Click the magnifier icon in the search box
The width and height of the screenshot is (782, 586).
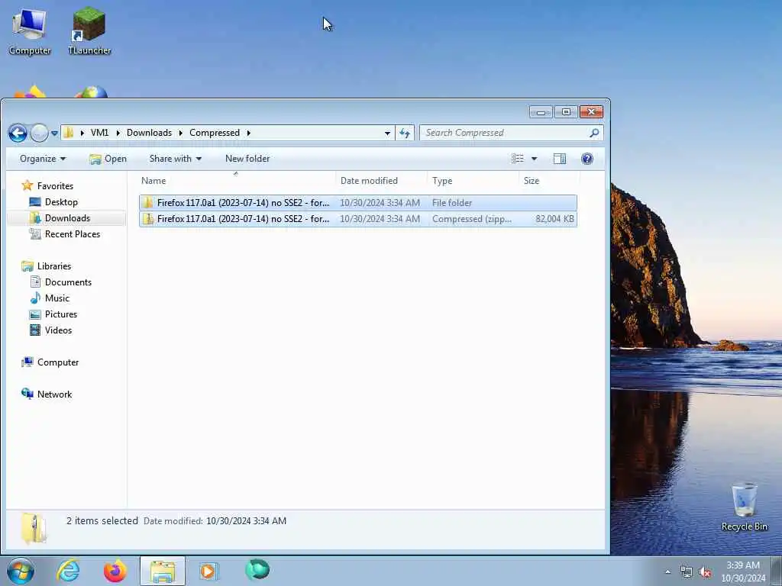594,133
